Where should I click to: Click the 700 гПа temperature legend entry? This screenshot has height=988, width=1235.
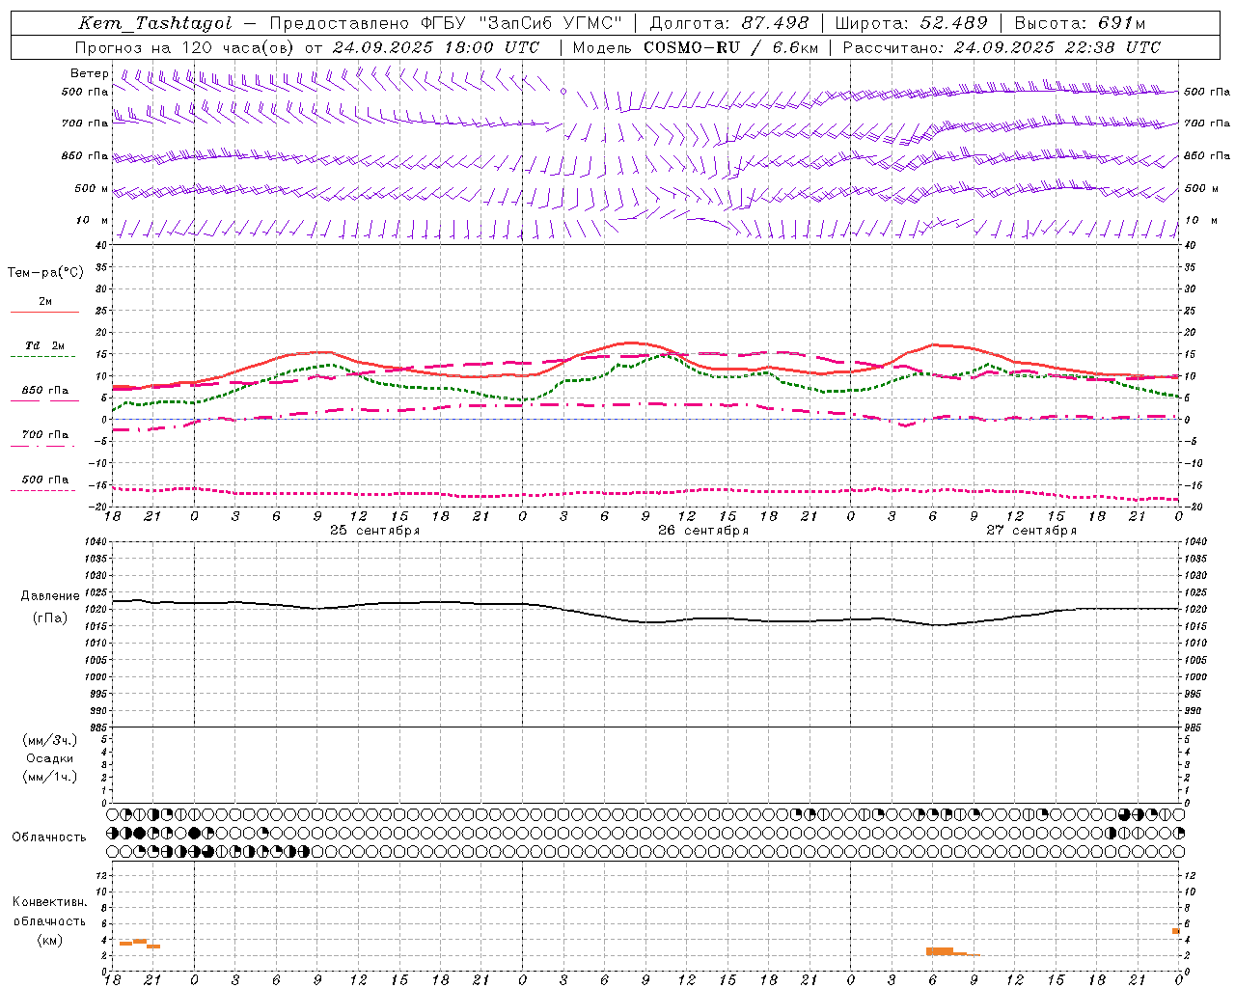pos(45,434)
